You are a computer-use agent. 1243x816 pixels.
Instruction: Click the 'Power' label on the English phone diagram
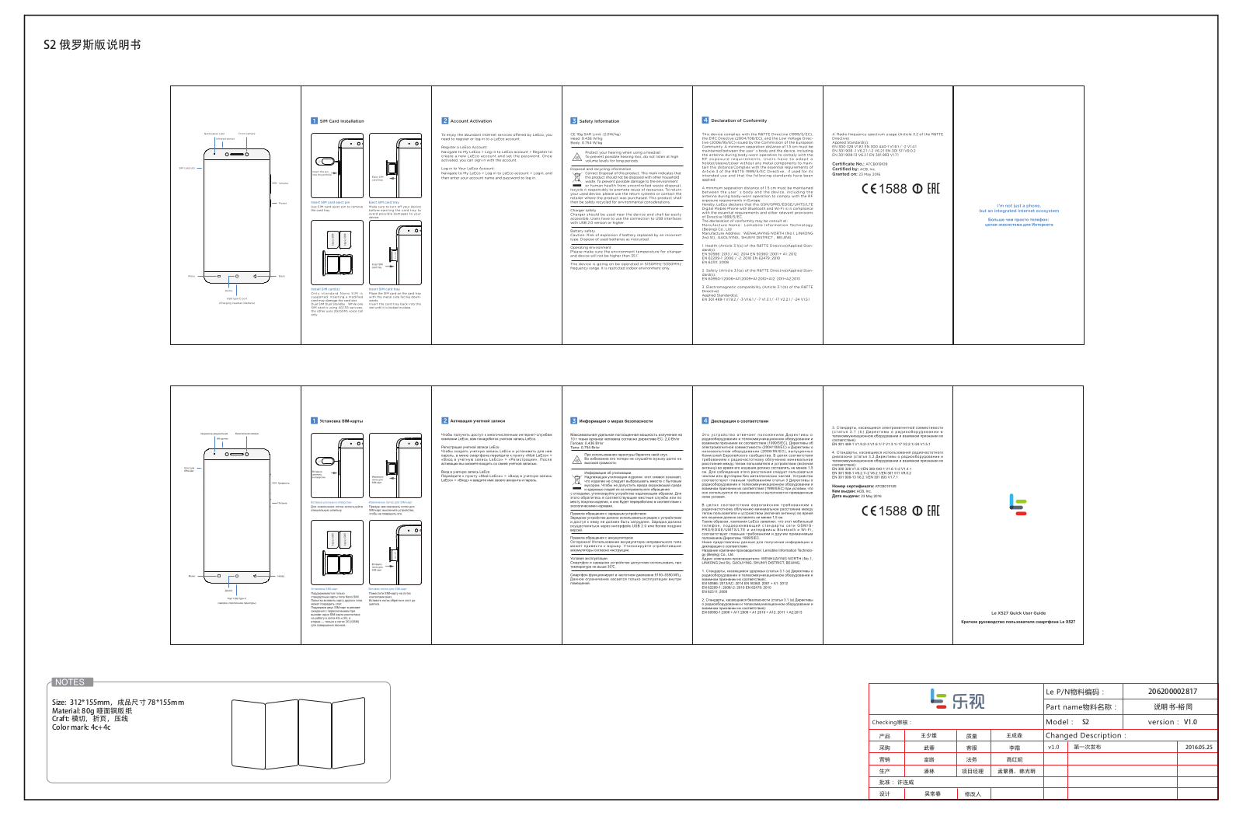point(283,204)
